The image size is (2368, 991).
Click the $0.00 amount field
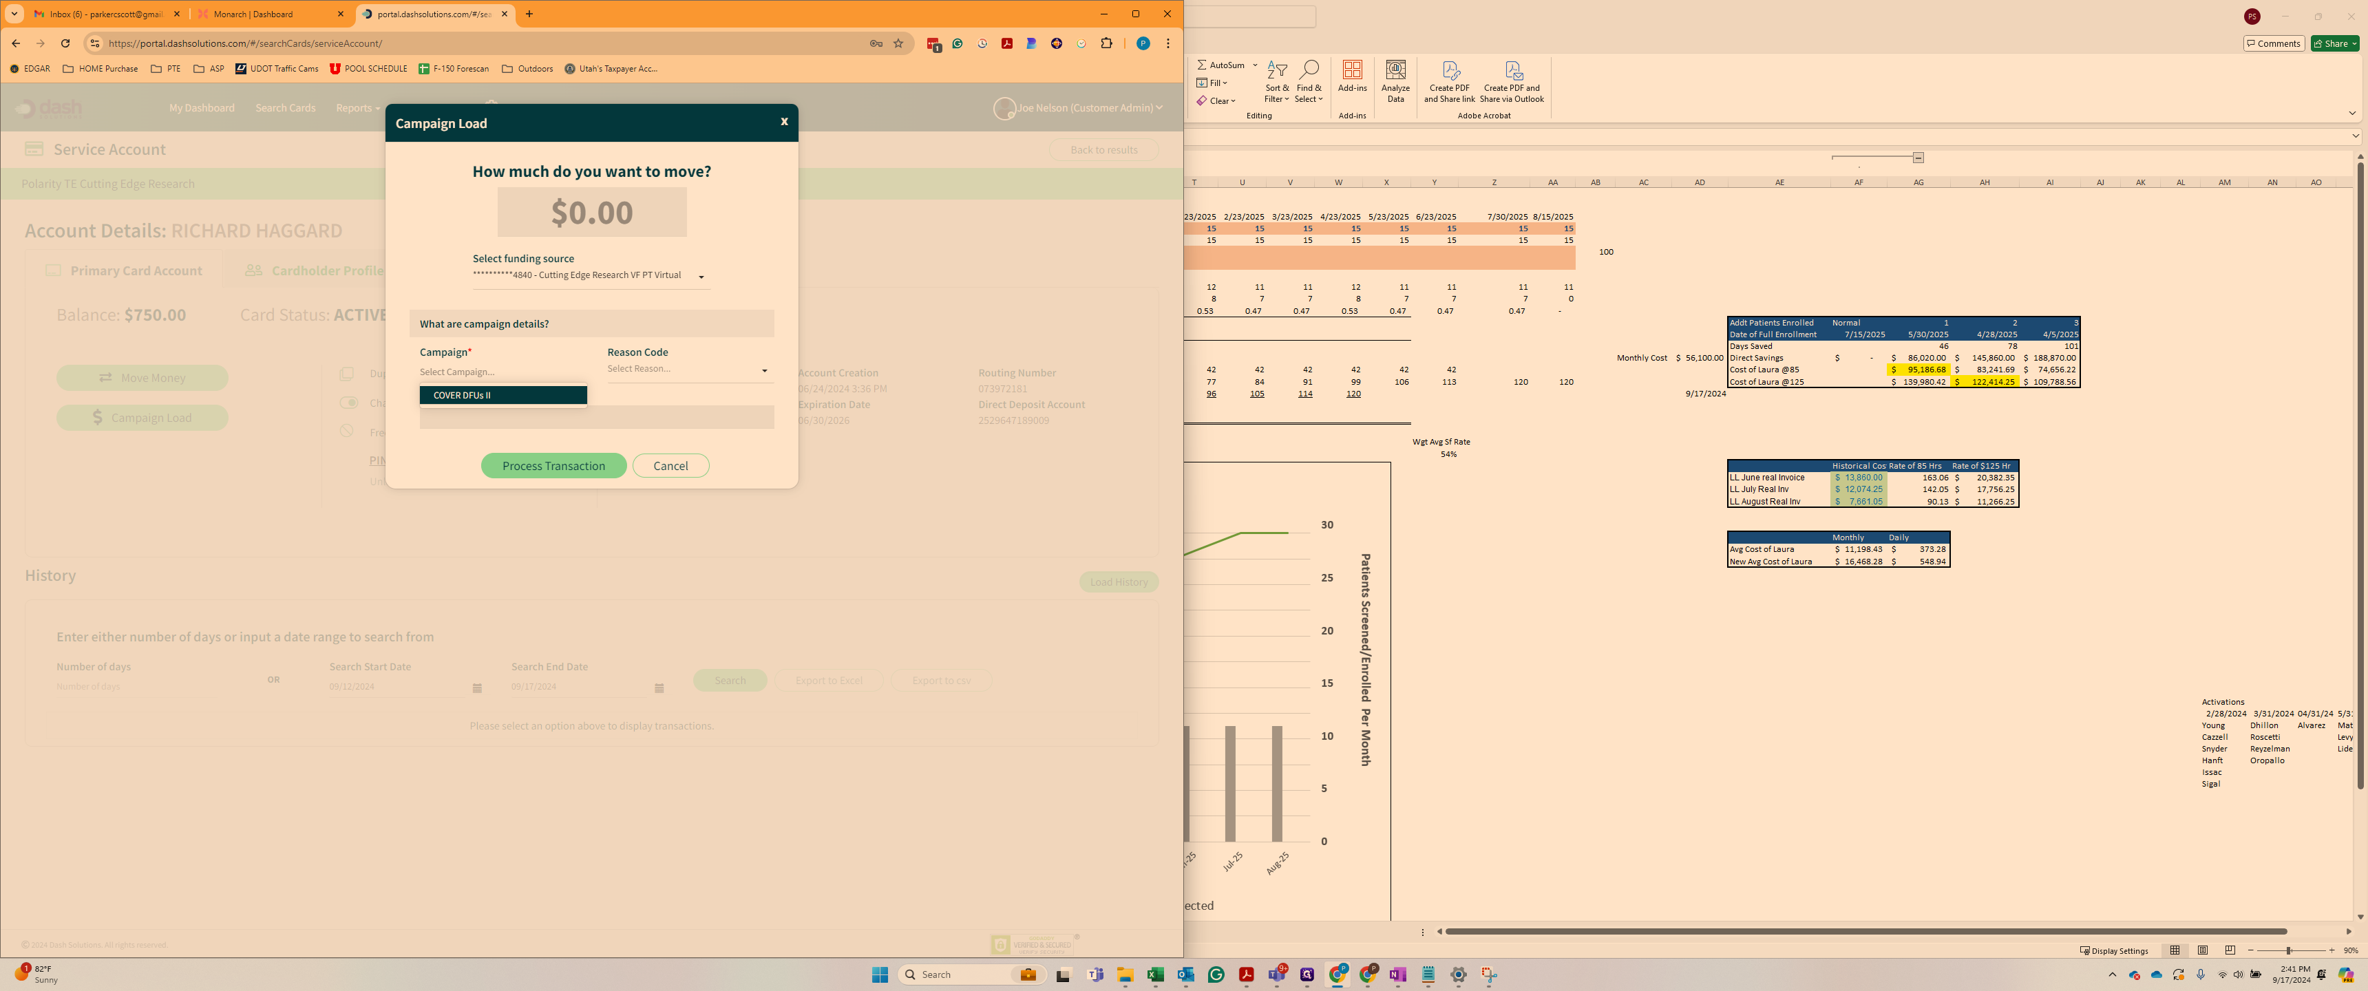(x=592, y=213)
